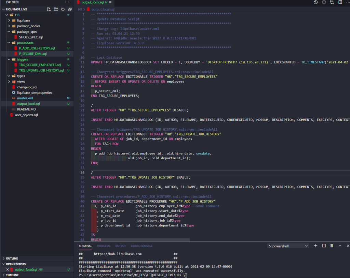
Task: Collapse all folders in Explorer
Action: tap(70, 9)
